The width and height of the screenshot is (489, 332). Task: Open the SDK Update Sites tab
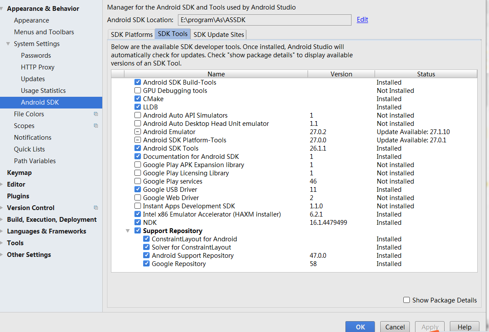218,34
